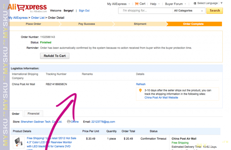Click the Order Complete progress step

pos(193,24)
